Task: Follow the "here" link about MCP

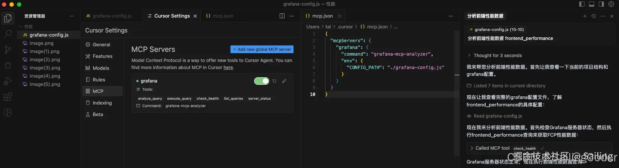Action: (x=228, y=68)
